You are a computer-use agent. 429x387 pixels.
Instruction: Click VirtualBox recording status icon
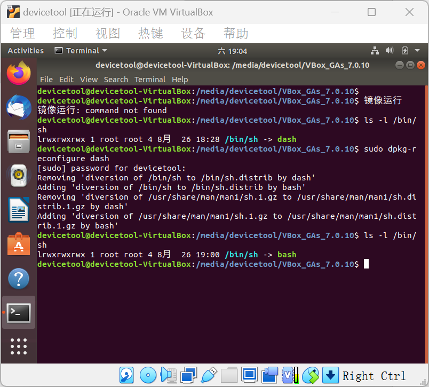pos(269,375)
